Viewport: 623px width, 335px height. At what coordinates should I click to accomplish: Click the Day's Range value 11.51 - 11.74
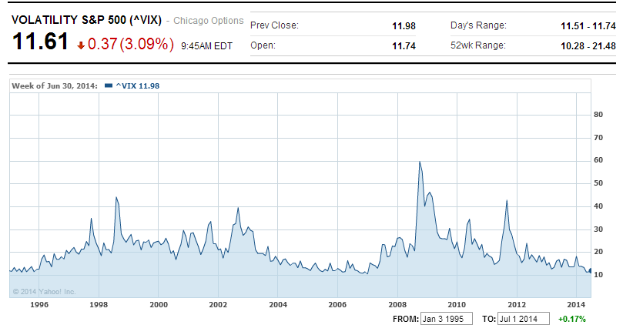(588, 26)
